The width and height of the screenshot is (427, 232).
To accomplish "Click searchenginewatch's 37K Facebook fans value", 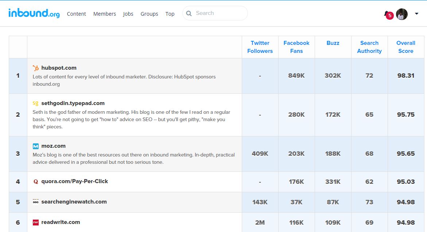I will click(296, 202).
